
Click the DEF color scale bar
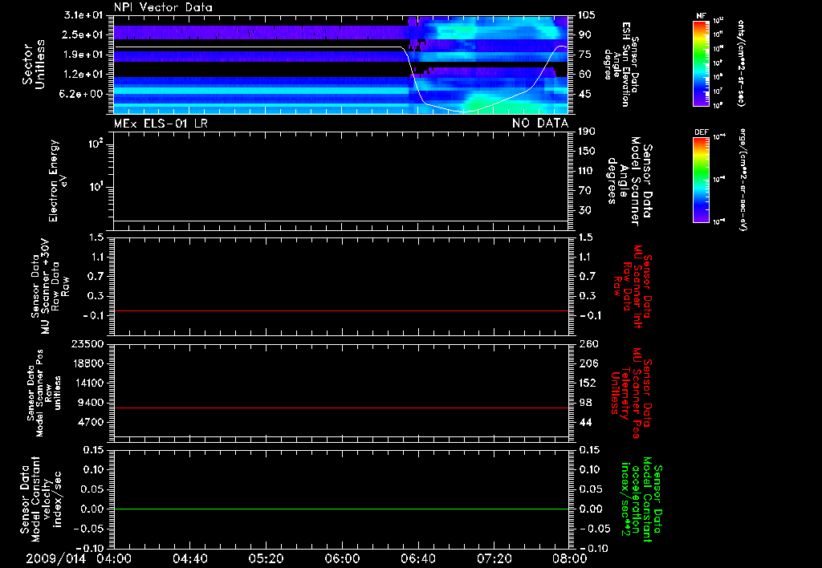click(x=700, y=181)
